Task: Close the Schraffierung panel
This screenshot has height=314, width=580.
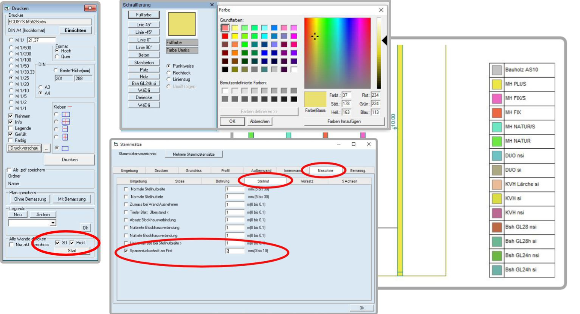Action: (x=212, y=5)
